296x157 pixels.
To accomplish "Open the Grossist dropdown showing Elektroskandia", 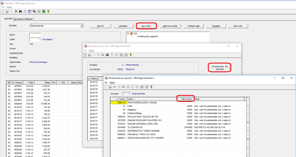I will coord(81,26).
